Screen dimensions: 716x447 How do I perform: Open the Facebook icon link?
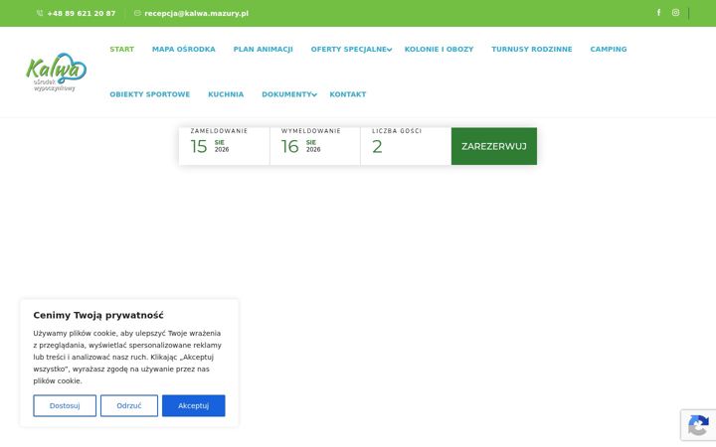pos(658,12)
